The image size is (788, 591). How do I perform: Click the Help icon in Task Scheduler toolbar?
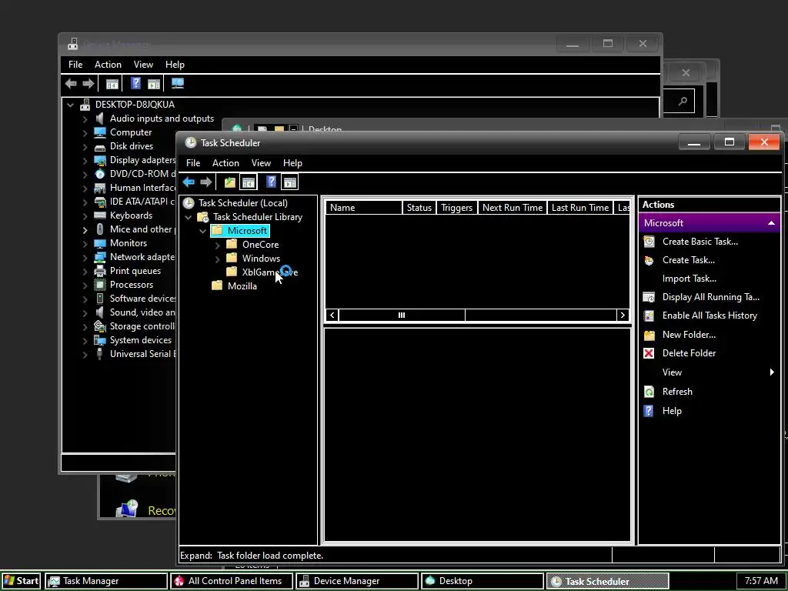pos(272,182)
